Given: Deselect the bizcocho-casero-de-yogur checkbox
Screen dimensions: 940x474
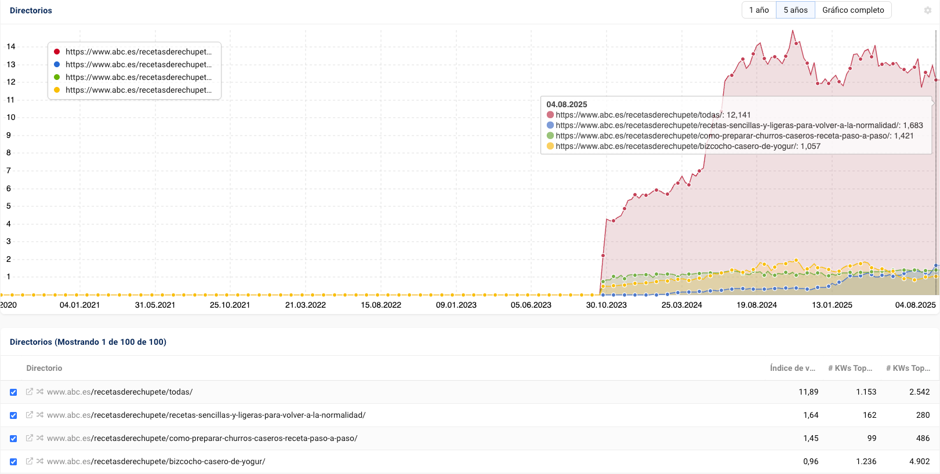Looking at the screenshot, I should point(13,462).
